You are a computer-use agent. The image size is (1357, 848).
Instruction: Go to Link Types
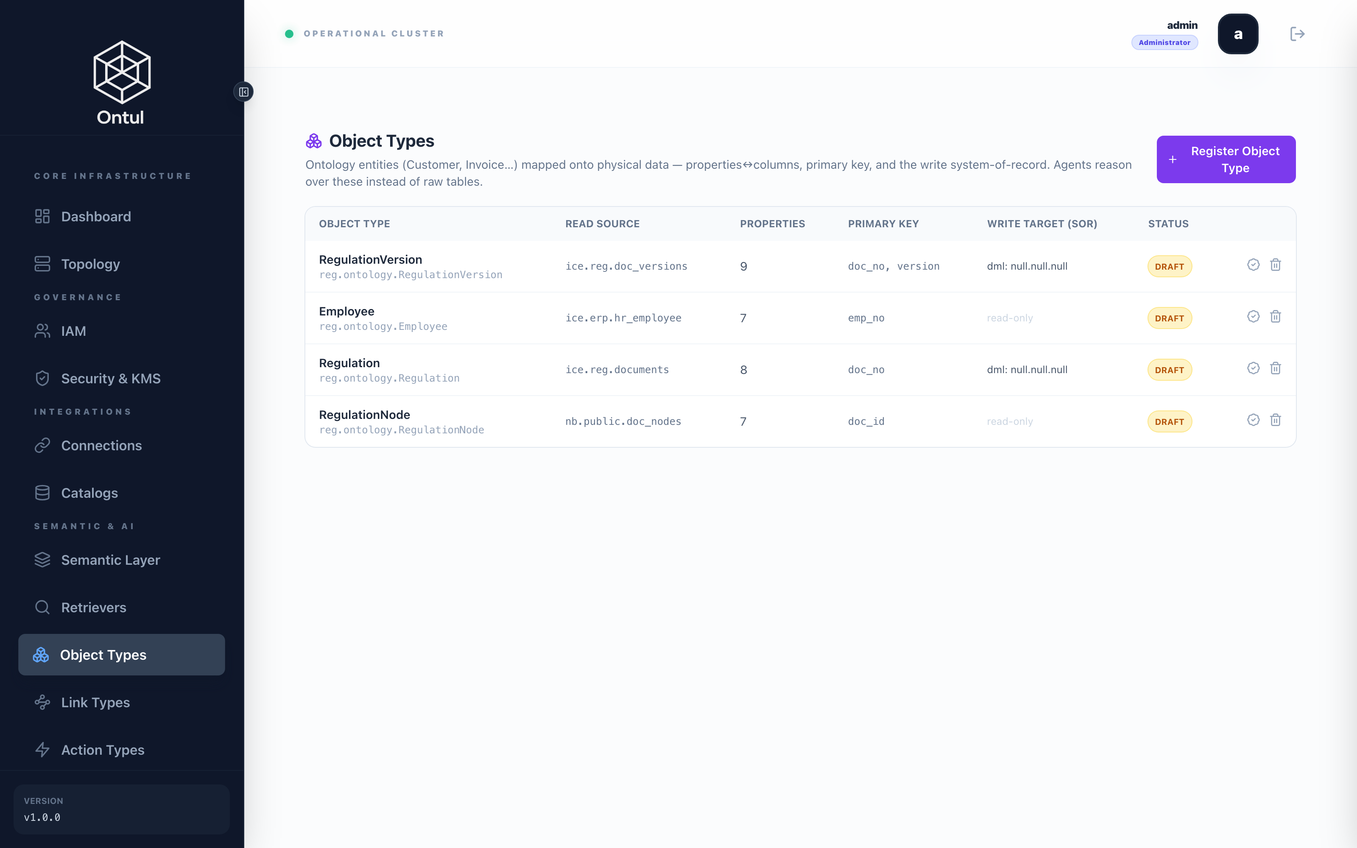pyautogui.click(x=122, y=702)
